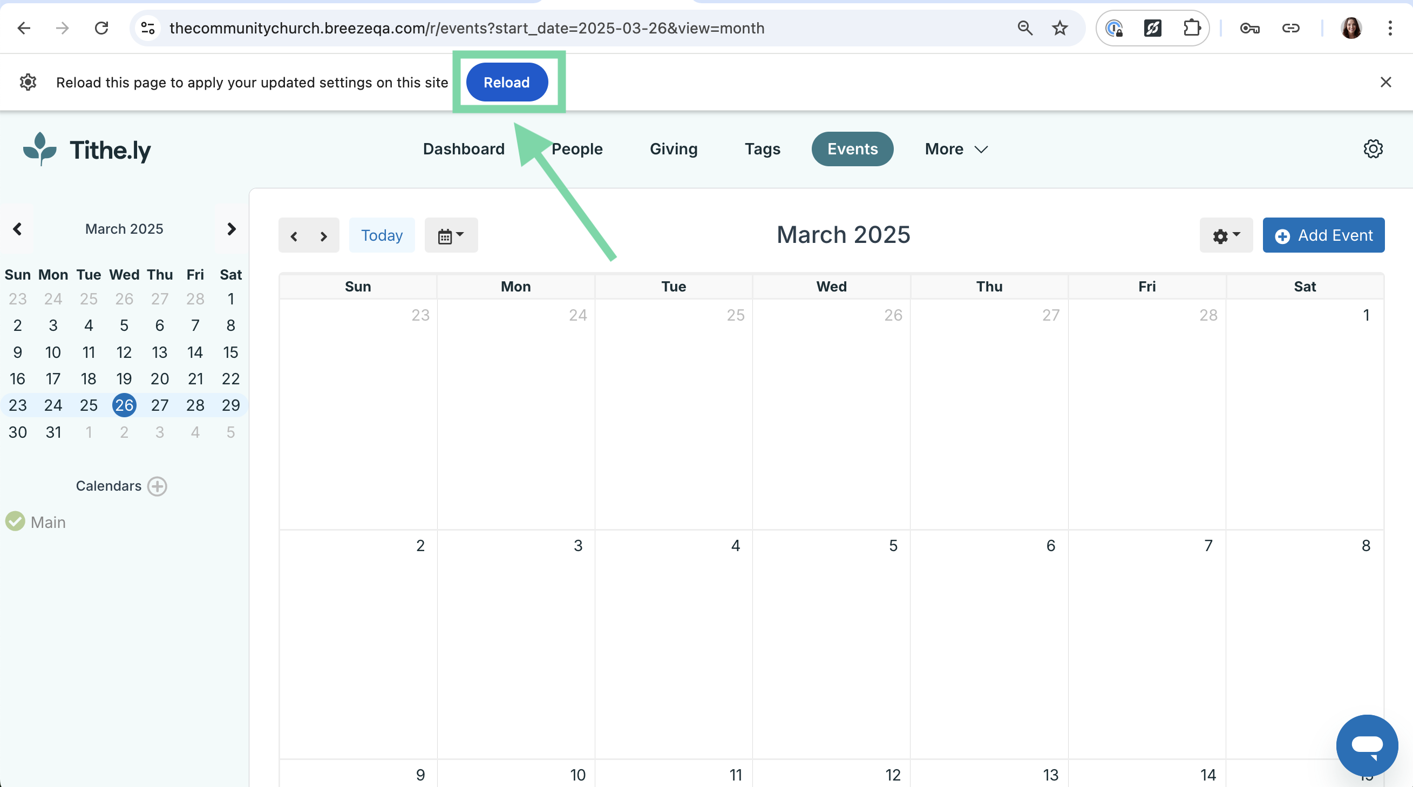Select March 10 in mini calendar
The width and height of the screenshot is (1413, 787).
point(53,352)
